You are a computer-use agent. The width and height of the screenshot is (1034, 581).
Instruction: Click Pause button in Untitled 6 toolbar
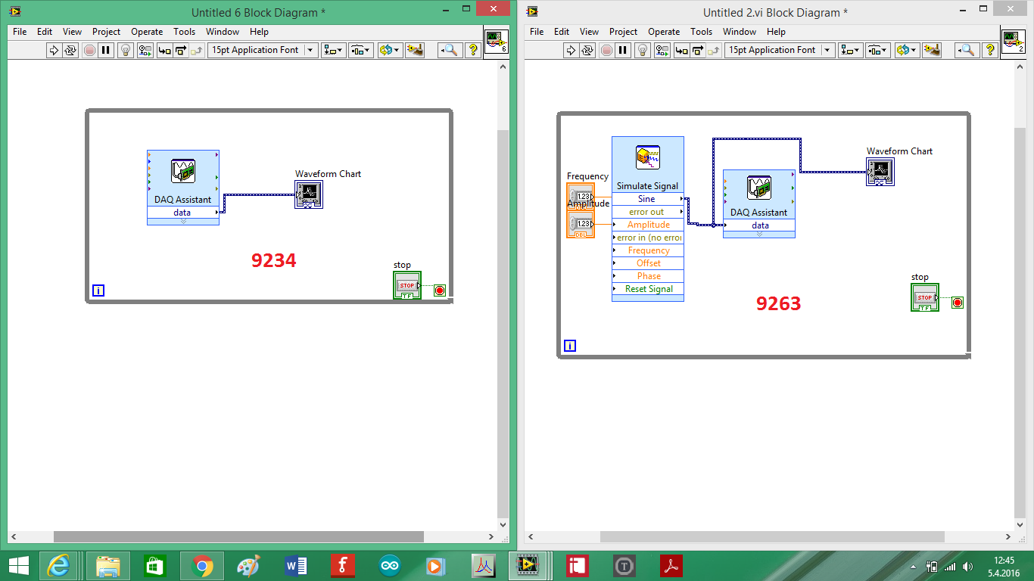pyautogui.click(x=106, y=50)
